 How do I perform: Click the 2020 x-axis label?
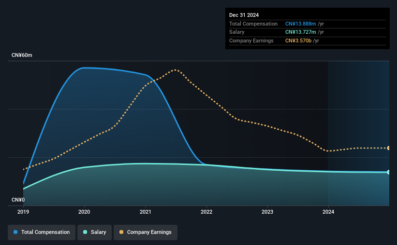(x=84, y=212)
